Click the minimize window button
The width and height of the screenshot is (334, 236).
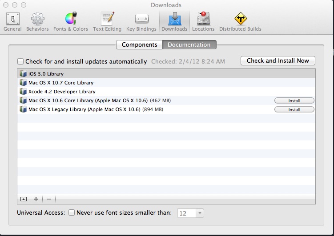[15, 5]
